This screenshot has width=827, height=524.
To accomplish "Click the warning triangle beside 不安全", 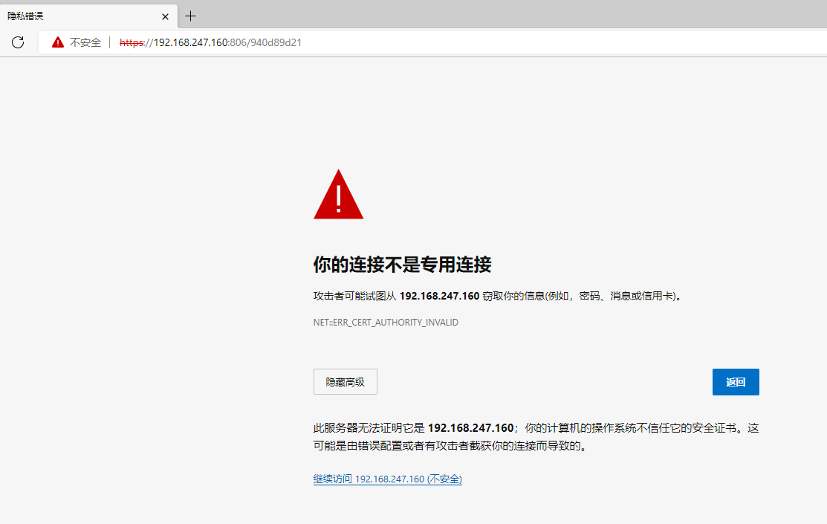I will (57, 42).
